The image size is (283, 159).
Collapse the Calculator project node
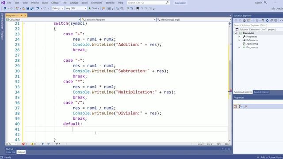(x=236, y=33)
